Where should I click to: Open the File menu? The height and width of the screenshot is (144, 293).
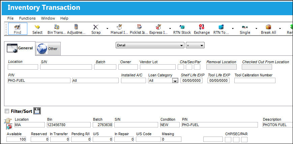pyautogui.click(x=10, y=18)
